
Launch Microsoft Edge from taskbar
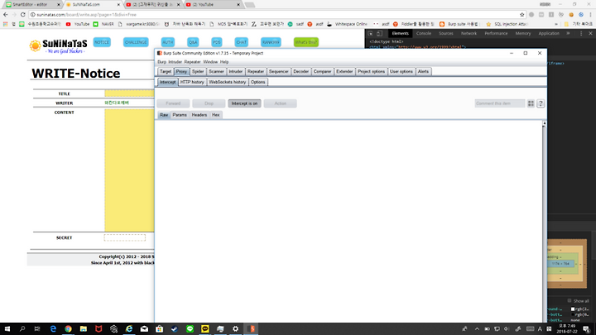[x=53, y=329]
